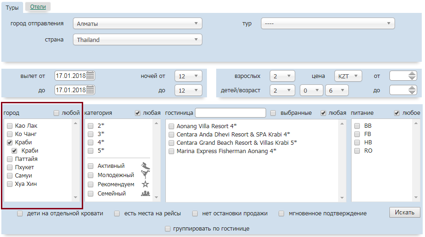The image size is (425, 237).
Task: Toggle группировать по гостинице checkbox
Action: (168, 229)
